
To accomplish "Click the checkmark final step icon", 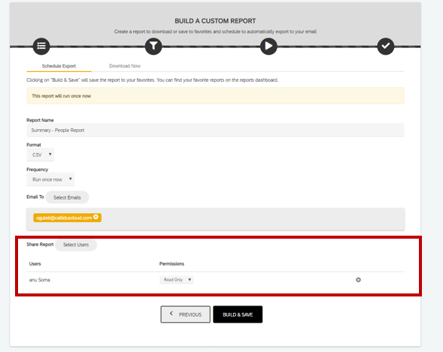I will coord(385,46).
